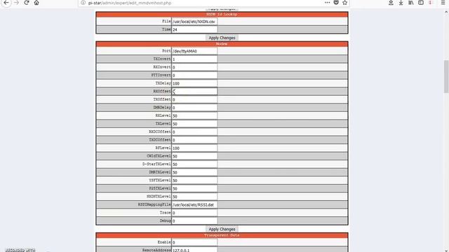Click the tray icon left of downloads
449x252 pixels.
(x=391, y=3)
